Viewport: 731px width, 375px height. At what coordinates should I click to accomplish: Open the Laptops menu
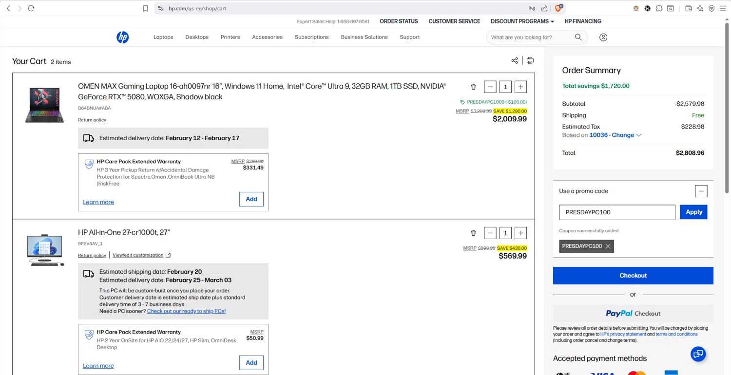click(163, 37)
